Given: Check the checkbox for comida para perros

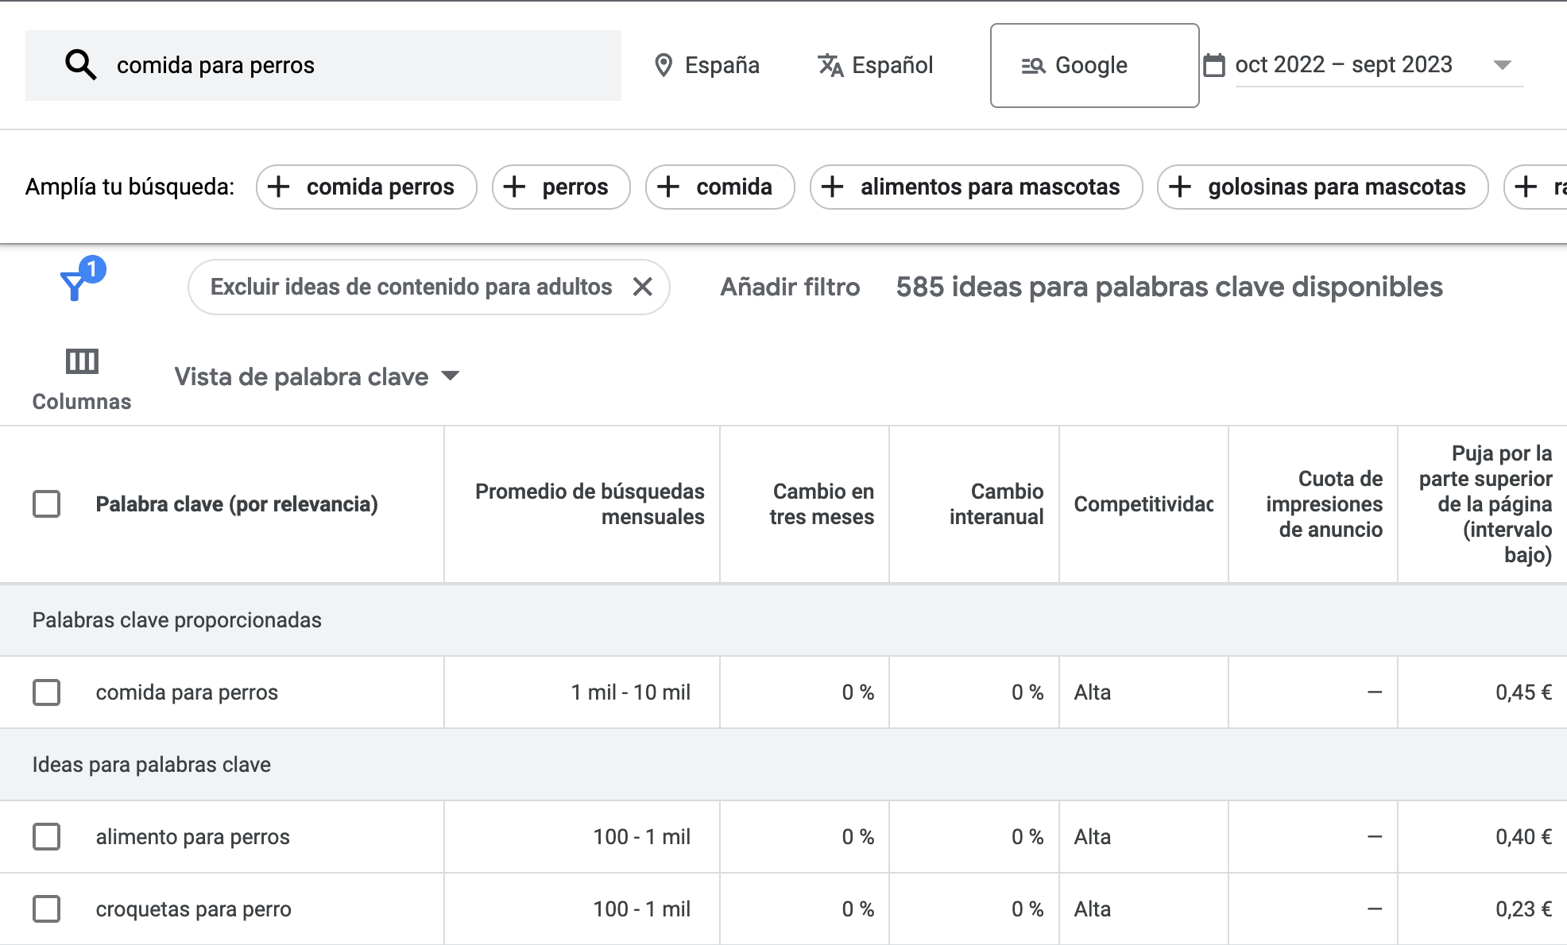Looking at the screenshot, I should (46, 692).
